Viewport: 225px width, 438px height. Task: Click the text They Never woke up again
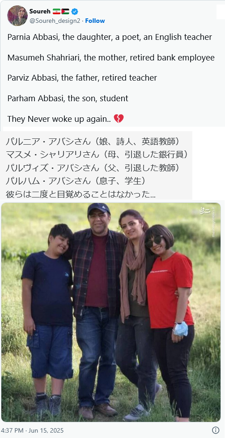[x=59, y=119]
